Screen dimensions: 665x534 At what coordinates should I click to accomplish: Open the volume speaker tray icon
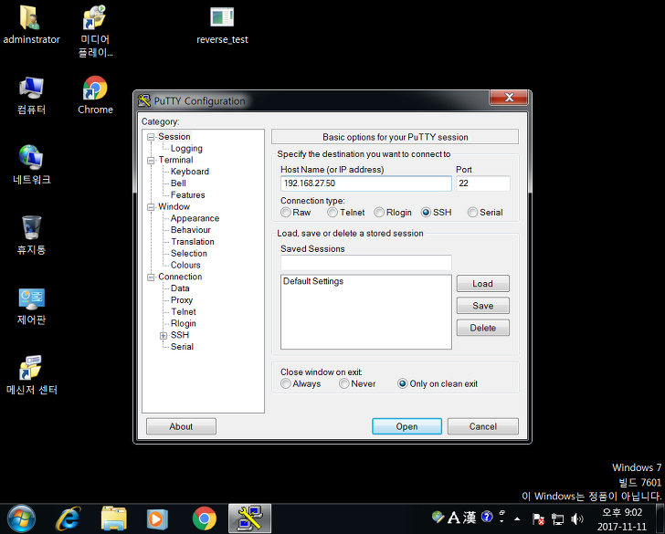576,518
